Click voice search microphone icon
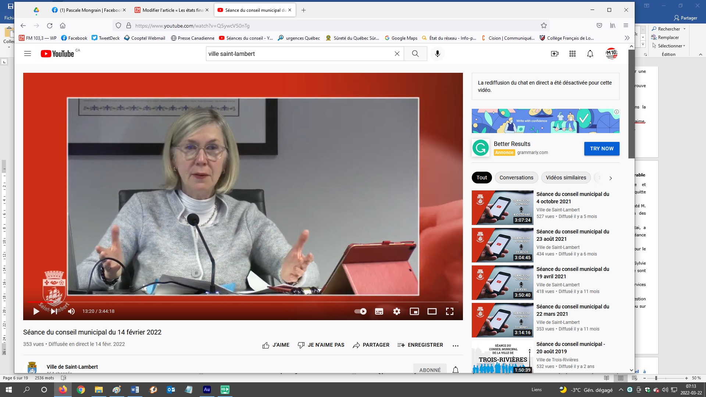This screenshot has height=397, width=706. pos(437,54)
